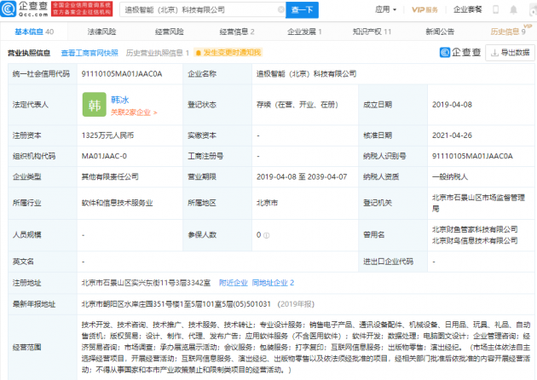Select 软件和信息技术服务业 industry value
537x380 pixels.
coord(117,203)
